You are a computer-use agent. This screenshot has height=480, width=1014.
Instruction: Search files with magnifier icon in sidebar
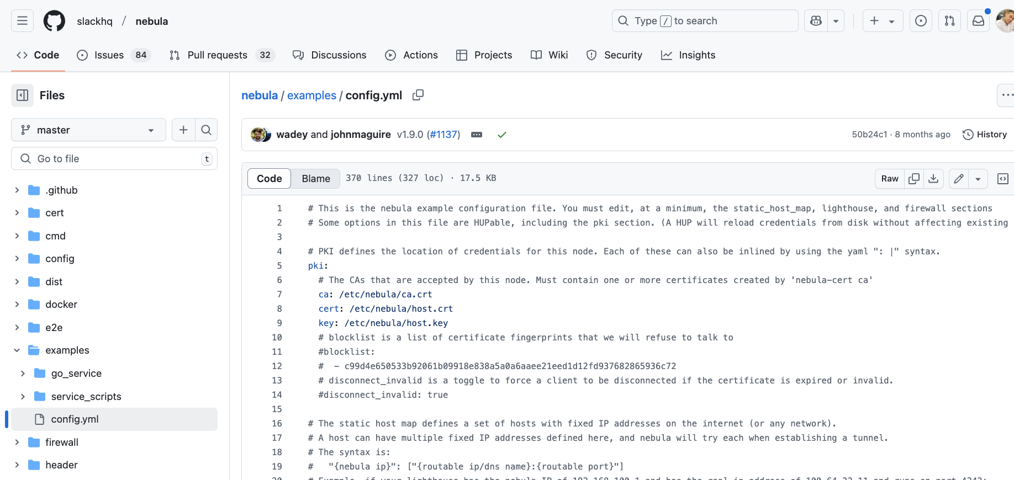[x=206, y=130]
